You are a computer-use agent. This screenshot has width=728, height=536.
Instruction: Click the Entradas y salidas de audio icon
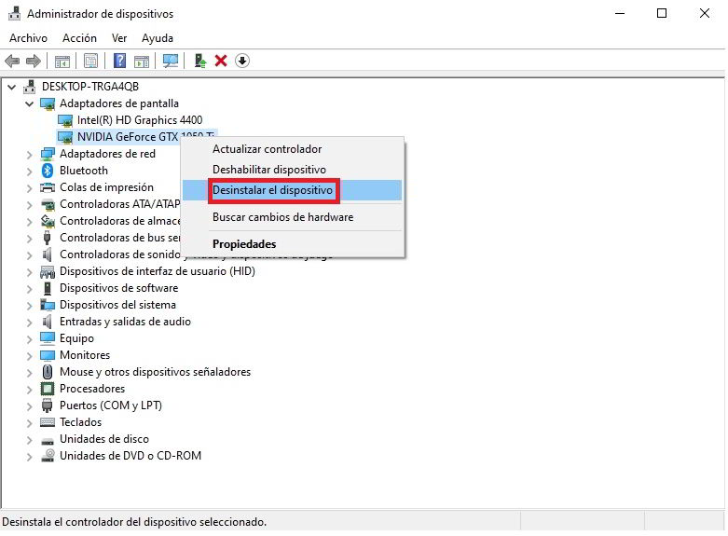coord(48,322)
